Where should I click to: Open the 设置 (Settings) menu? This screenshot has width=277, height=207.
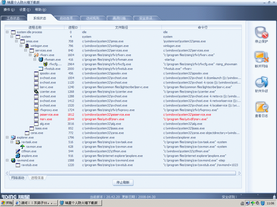25,10
